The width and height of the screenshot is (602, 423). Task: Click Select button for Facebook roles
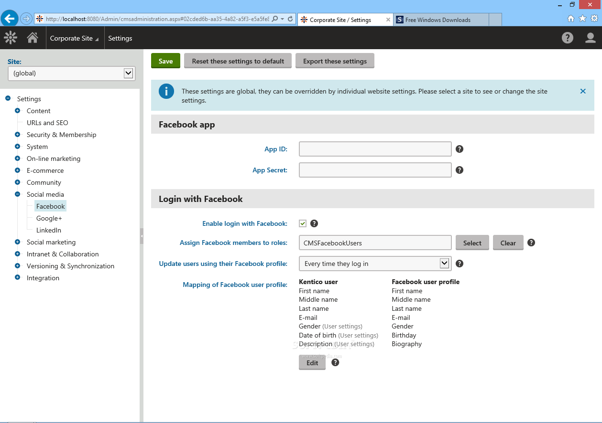[472, 243]
